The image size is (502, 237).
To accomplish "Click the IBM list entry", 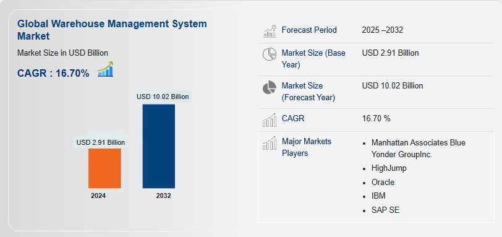I will pos(378,196).
